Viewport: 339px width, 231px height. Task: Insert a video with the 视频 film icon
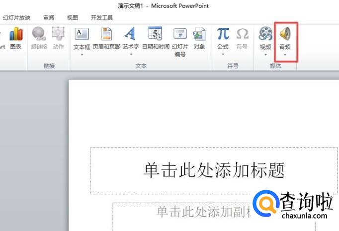tap(265, 33)
